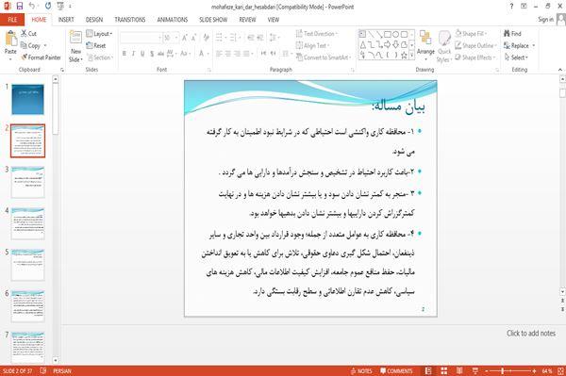Viewport: 566px width, 376px height.
Task: Switch to the SLIDE SHOW tab
Action: click(x=213, y=20)
